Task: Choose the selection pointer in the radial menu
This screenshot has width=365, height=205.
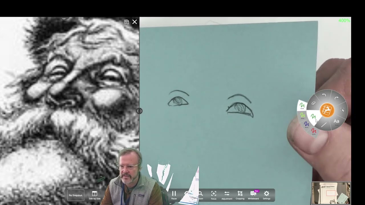Action: pos(342,110)
